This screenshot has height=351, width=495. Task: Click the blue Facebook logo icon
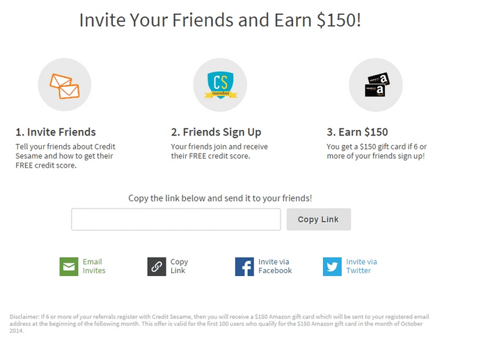244,267
